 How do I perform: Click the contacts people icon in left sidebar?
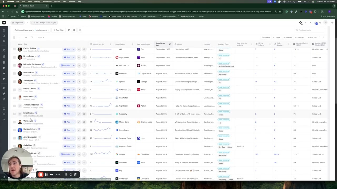click(4, 50)
